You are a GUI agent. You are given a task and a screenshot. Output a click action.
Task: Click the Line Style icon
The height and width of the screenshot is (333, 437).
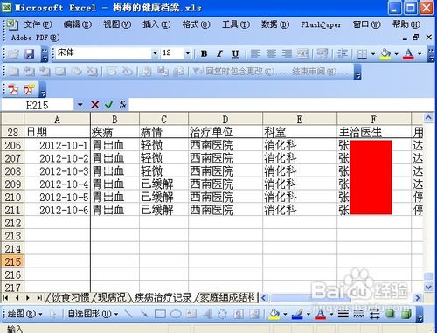click(343, 314)
